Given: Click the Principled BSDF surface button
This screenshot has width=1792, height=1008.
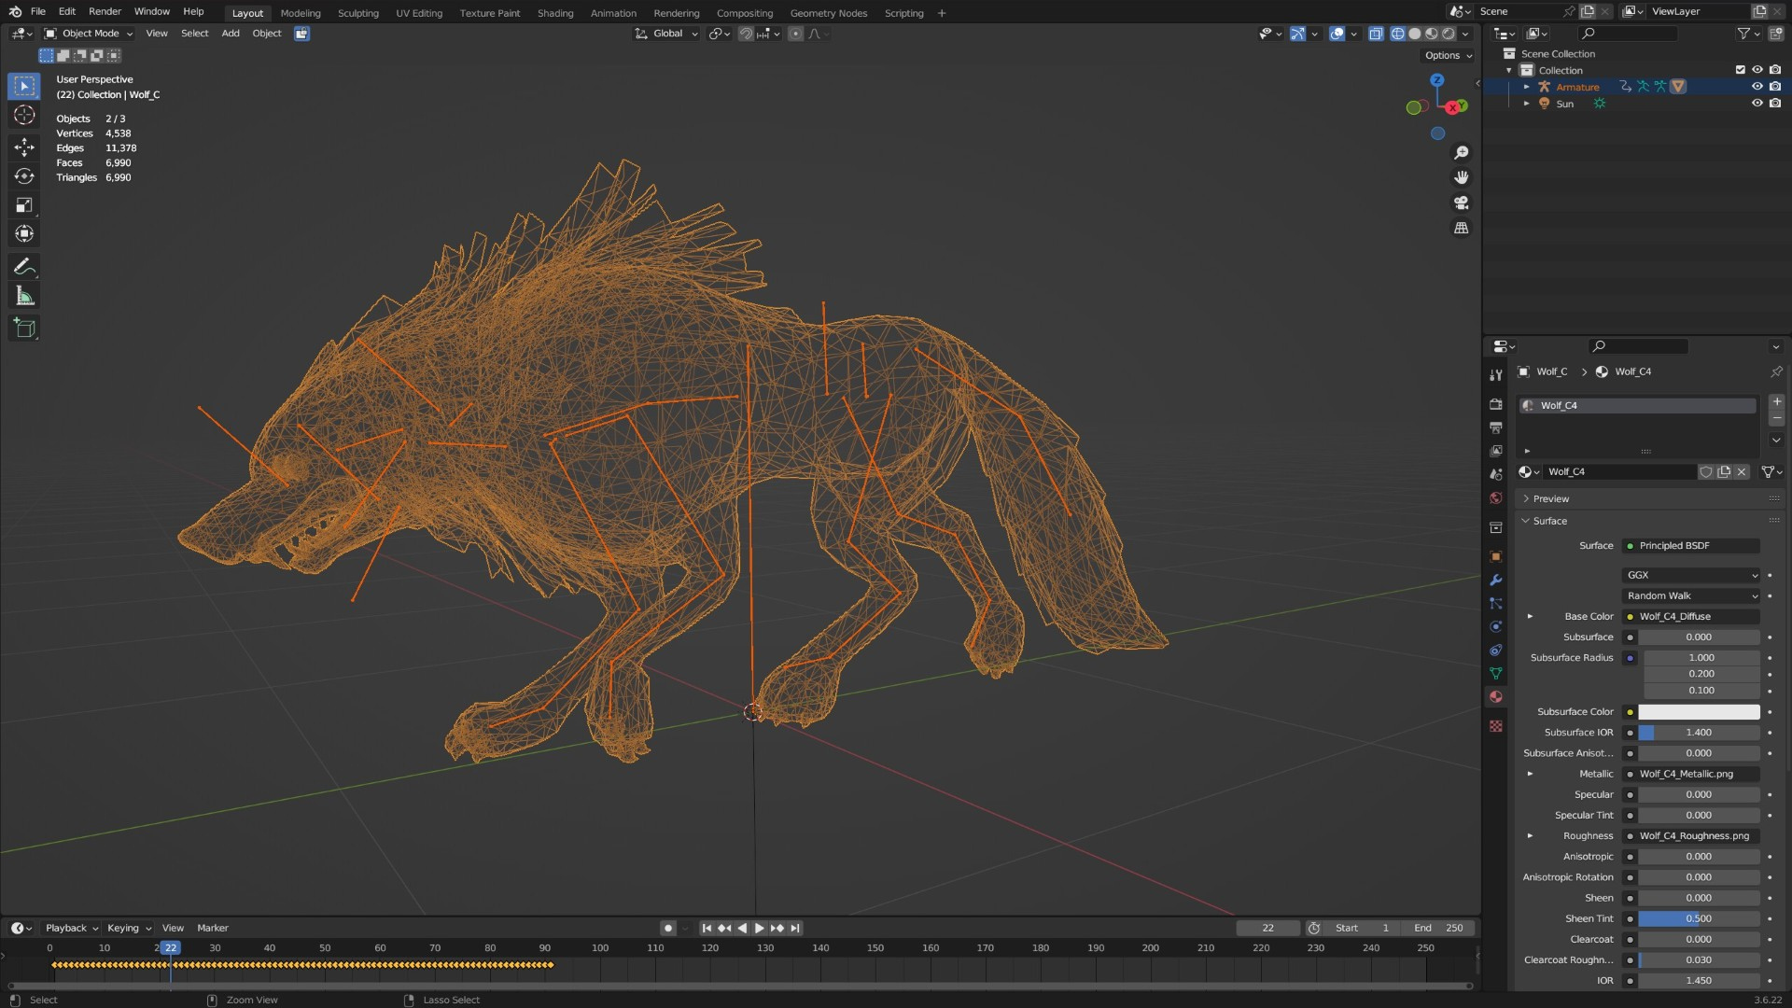Looking at the screenshot, I should point(1691,546).
